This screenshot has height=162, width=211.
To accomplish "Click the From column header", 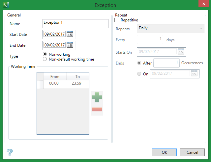I will click(x=55, y=76).
